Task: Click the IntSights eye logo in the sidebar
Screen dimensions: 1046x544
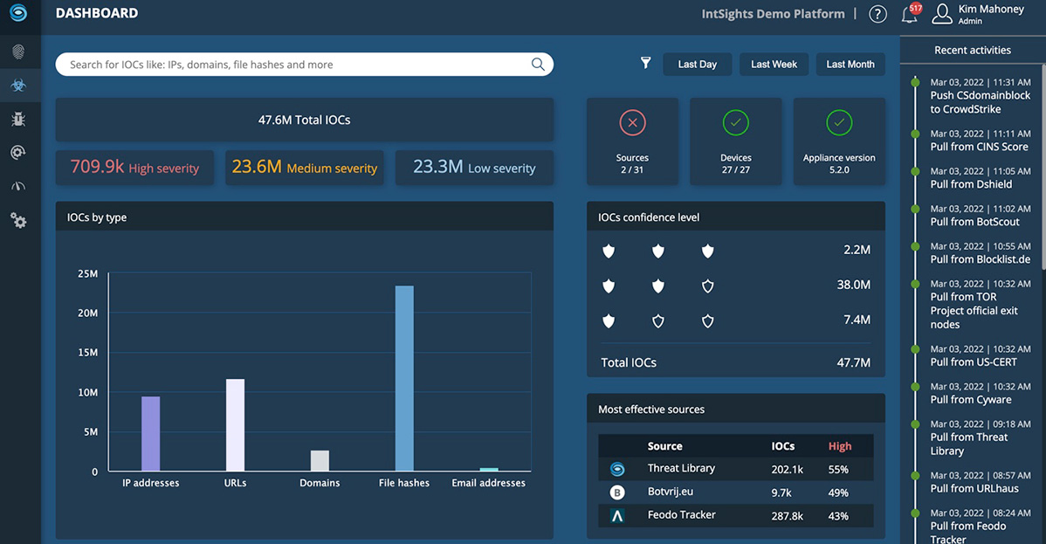Action: (18, 13)
